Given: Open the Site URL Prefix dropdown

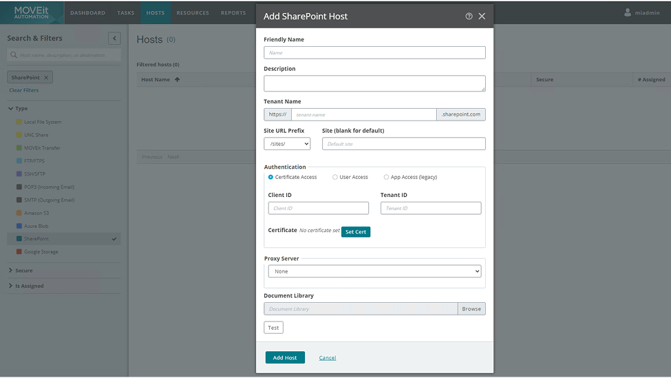Looking at the screenshot, I should tap(287, 144).
